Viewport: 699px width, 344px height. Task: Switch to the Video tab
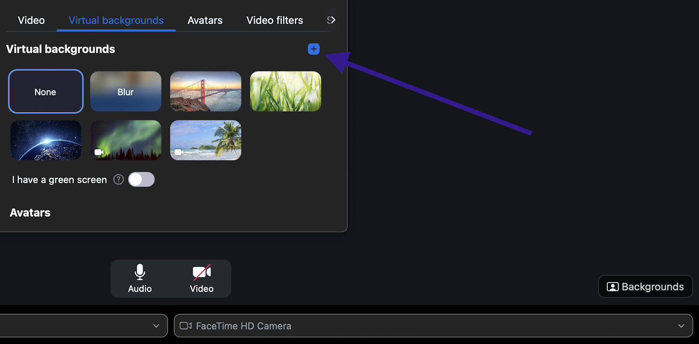pos(31,20)
